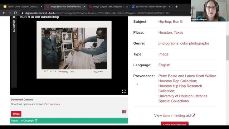This screenshot has height=129, width=229.
Task: Click the Bun B subject link
Action: (x=178, y=21)
